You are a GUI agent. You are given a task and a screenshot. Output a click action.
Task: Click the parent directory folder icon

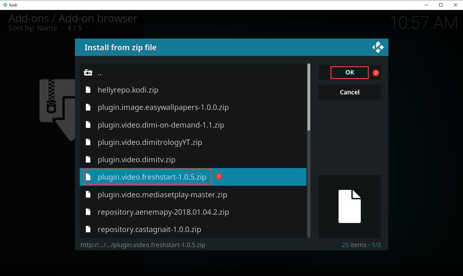pos(88,72)
